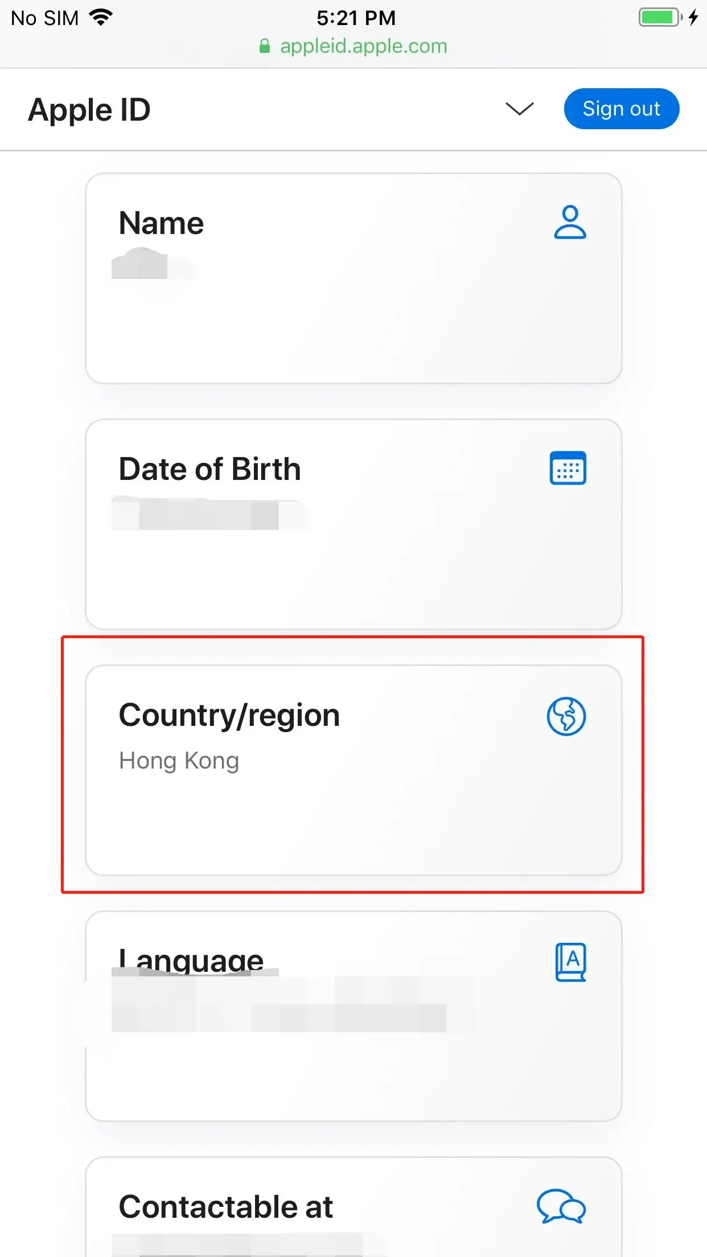
Task: Select the calendar icon beside Date of Birth
Action: [x=567, y=468]
